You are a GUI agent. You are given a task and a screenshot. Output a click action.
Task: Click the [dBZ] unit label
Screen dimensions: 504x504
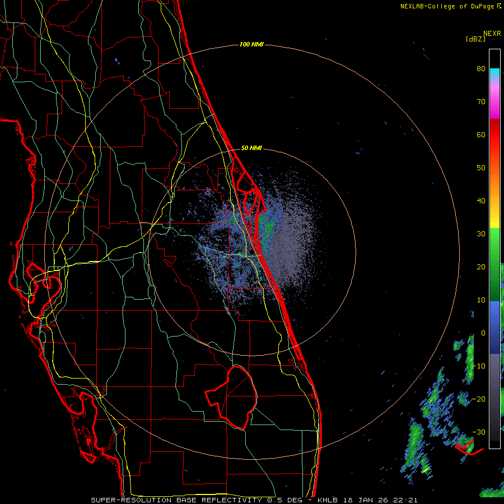click(x=475, y=39)
